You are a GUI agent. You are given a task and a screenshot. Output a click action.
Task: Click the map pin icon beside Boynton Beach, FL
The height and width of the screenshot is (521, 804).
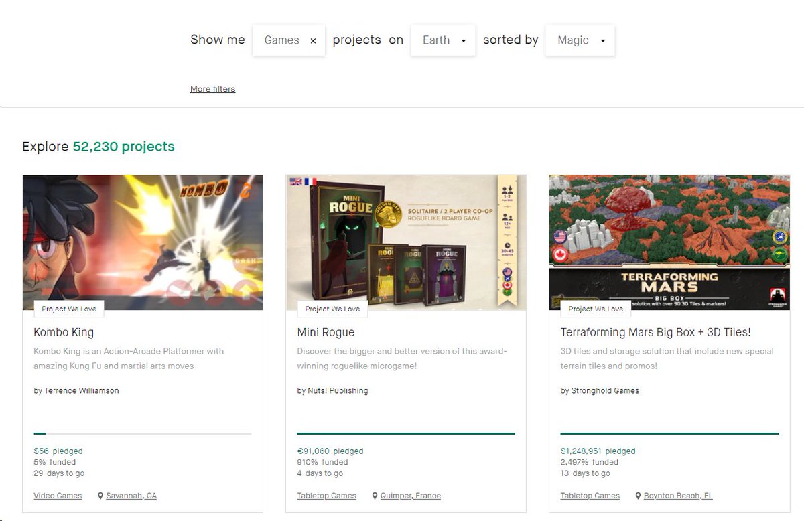click(x=639, y=495)
